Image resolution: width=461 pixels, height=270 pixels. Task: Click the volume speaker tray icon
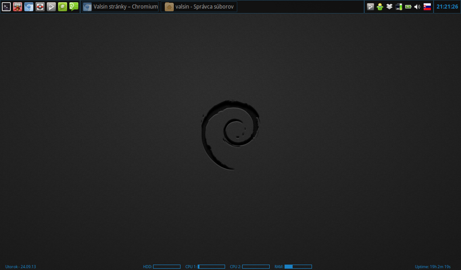click(x=417, y=7)
